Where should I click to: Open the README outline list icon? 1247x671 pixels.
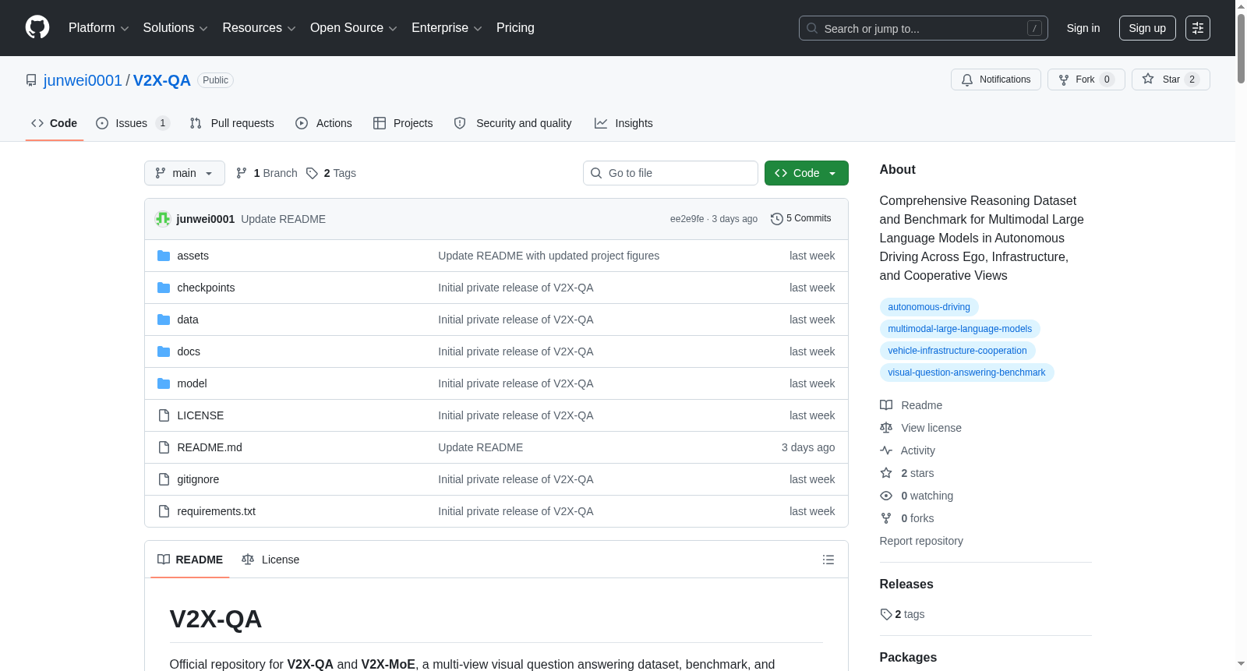(x=828, y=560)
